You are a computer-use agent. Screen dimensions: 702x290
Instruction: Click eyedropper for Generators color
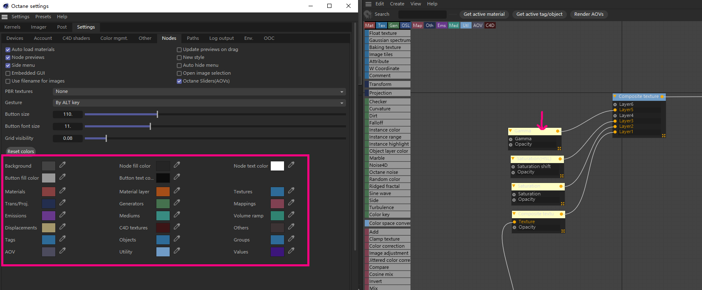pyautogui.click(x=177, y=203)
